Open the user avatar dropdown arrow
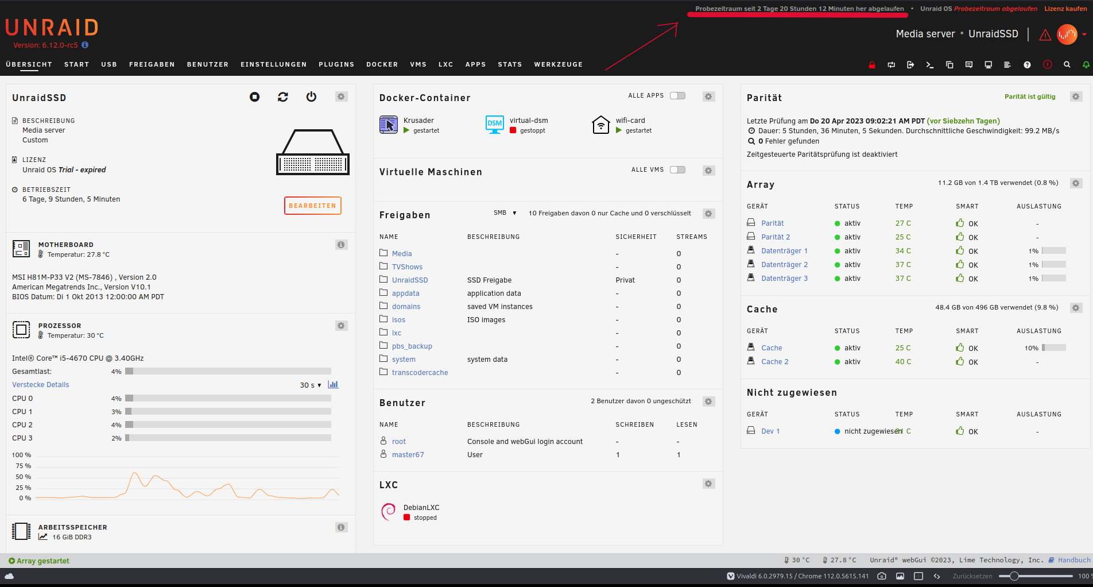 pos(1084,34)
